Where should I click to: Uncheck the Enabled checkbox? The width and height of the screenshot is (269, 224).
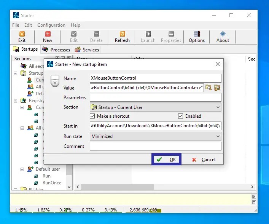click(181, 116)
